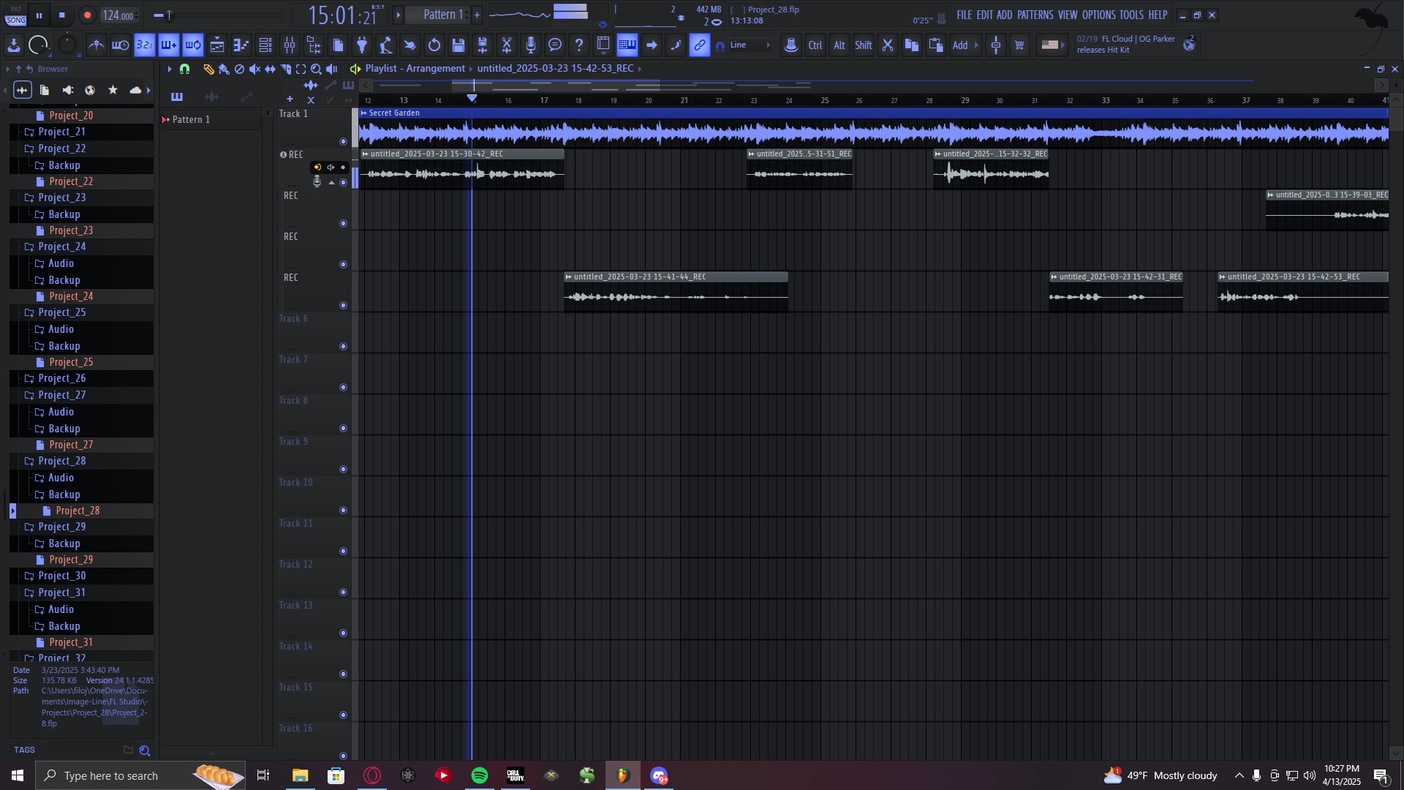Open the PATTERNS menu
The image size is (1404, 790).
coord(1035,15)
